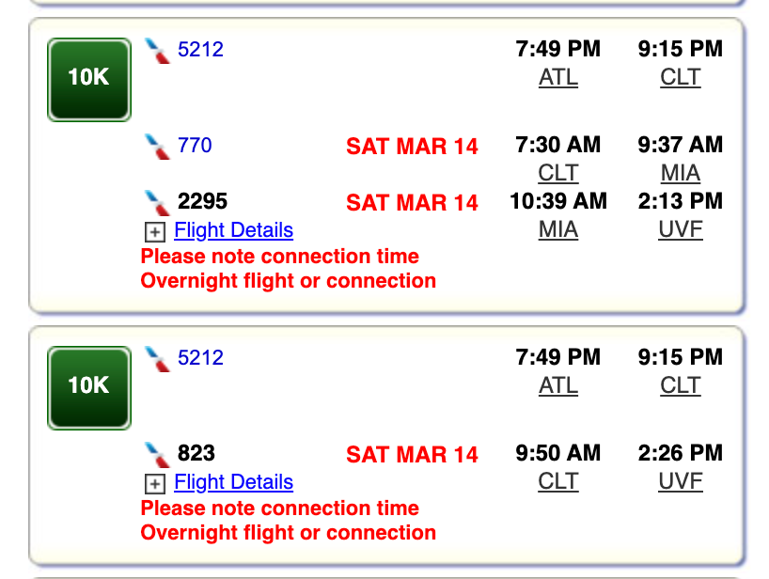The height and width of the screenshot is (579, 769).
Task: Click airline logo next to flight 770
Action: pos(157,147)
